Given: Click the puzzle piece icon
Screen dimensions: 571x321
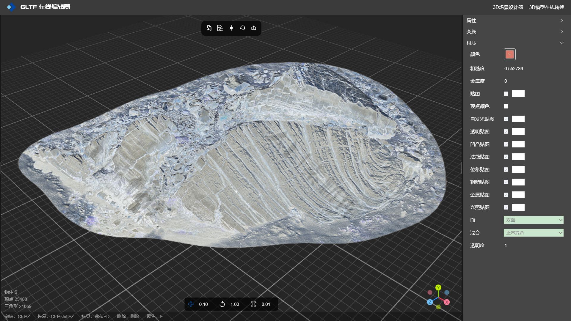Looking at the screenshot, I should click(220, 28).
